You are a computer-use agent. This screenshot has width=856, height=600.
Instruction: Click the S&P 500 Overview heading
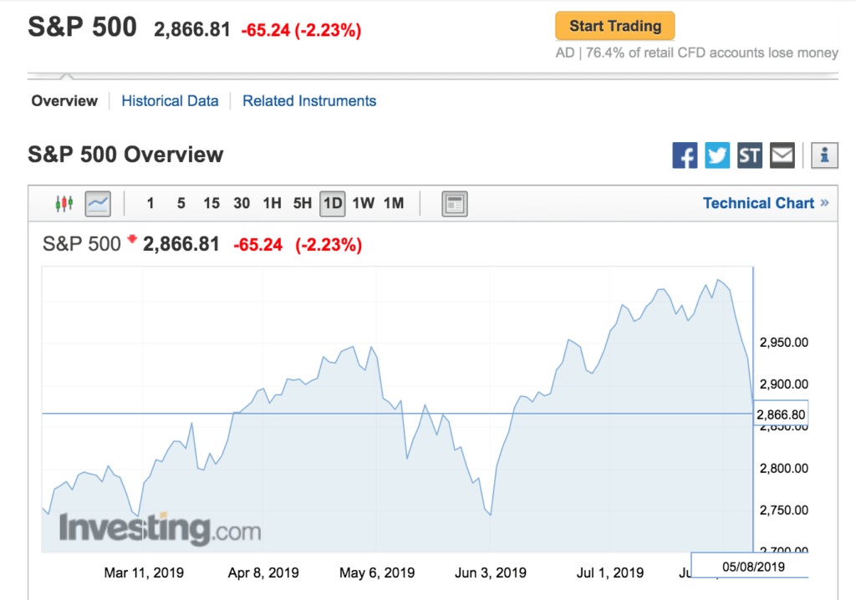click(125, 155)
